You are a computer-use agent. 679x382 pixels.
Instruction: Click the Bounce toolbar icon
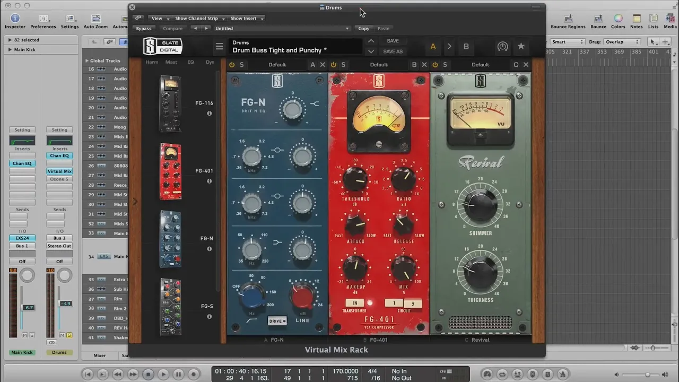(598, 21)
